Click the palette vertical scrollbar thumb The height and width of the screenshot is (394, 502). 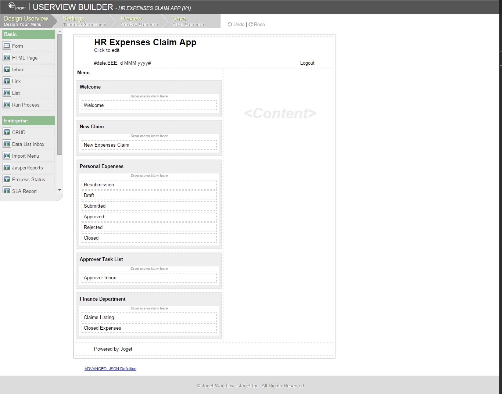(60, 94)
